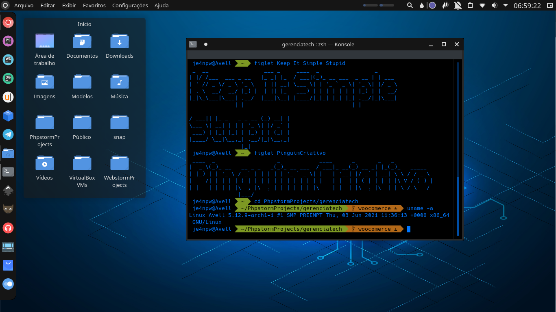
Task: Open the Arquivo menu
Action: point(24,5)
